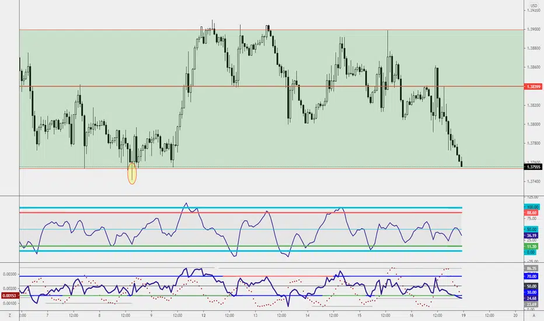Select the green horizontal line at 11.30
The height and width of the screenshot is (321, 544).
(240, 246)
